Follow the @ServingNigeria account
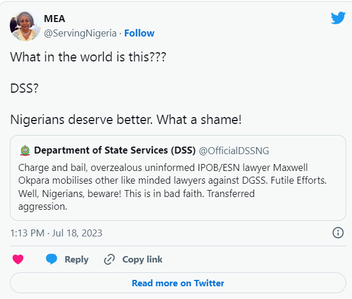 click(139, 33)
